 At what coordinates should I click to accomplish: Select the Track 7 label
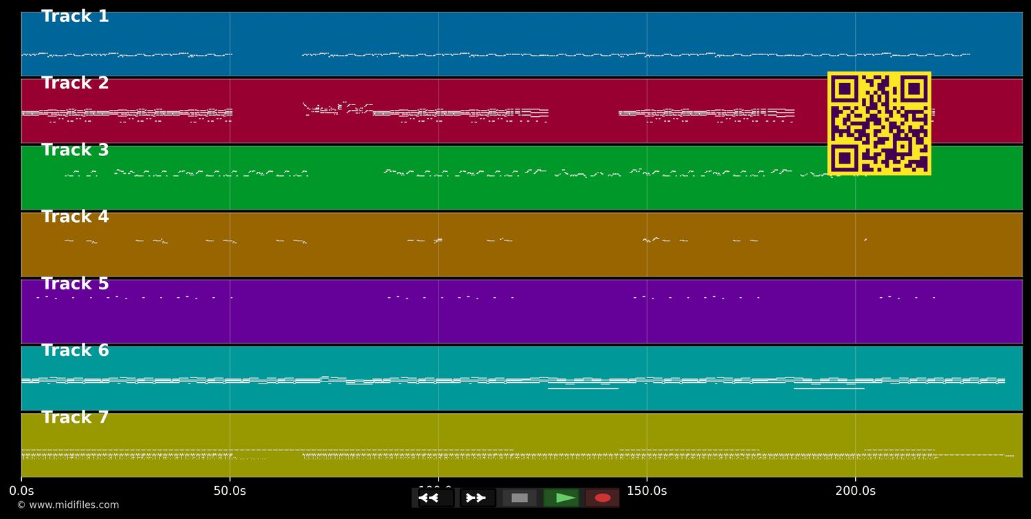[x=75, y=417]
